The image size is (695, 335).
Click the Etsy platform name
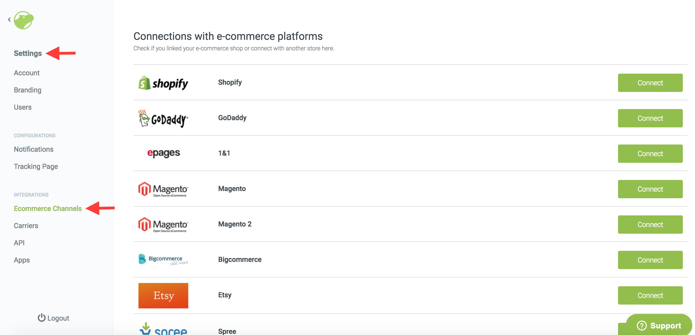[225, 295]
